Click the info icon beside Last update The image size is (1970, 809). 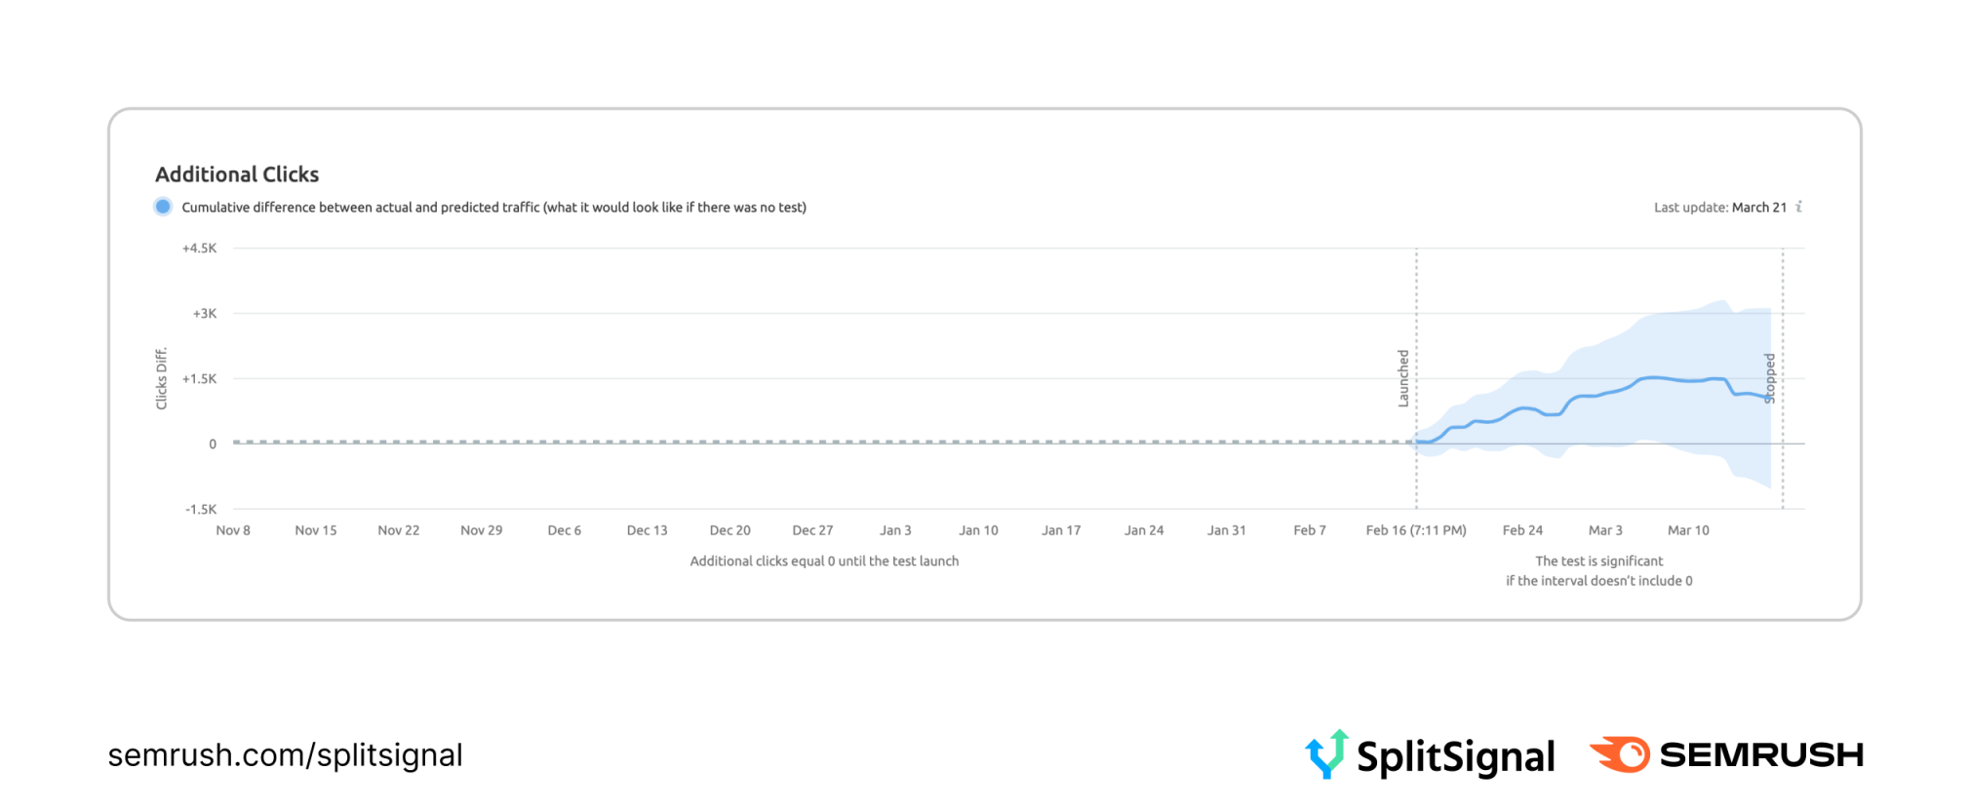coord(1799,207)
